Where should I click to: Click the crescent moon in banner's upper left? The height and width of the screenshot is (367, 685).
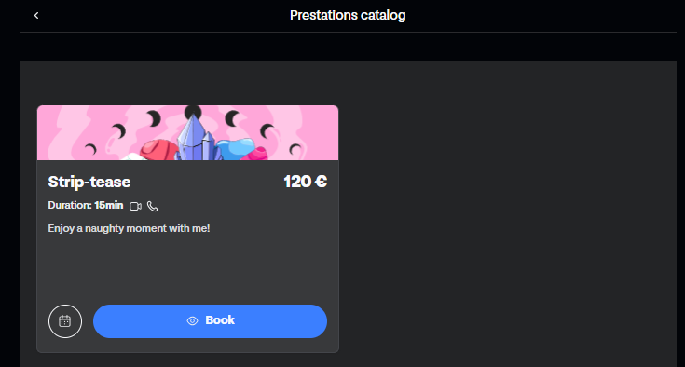(118, 131)
